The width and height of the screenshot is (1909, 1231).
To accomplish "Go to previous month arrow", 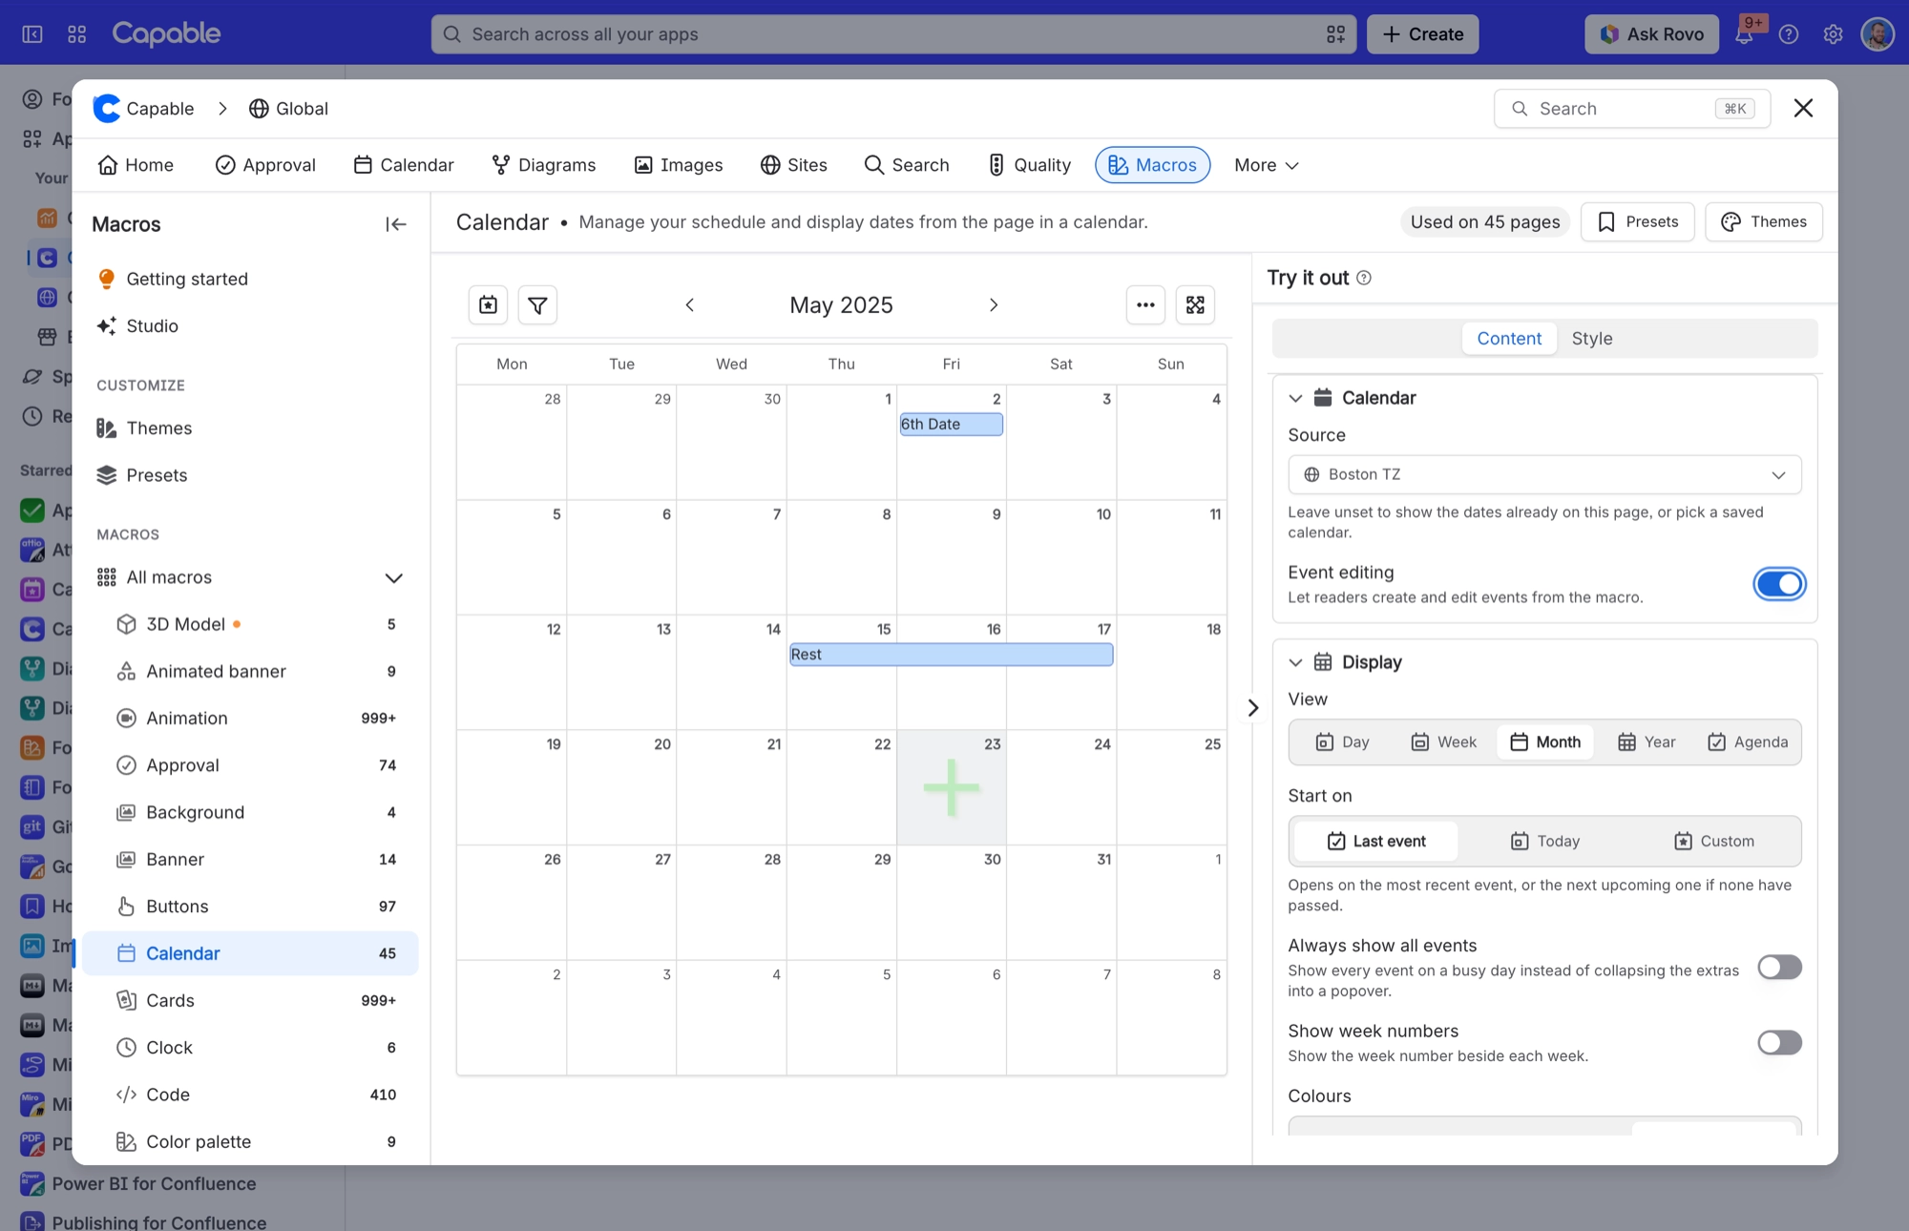I will (x=690, y=305).
